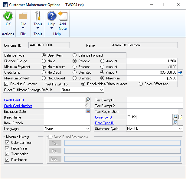Open the Tools wrench icon menu

[38, 17]
